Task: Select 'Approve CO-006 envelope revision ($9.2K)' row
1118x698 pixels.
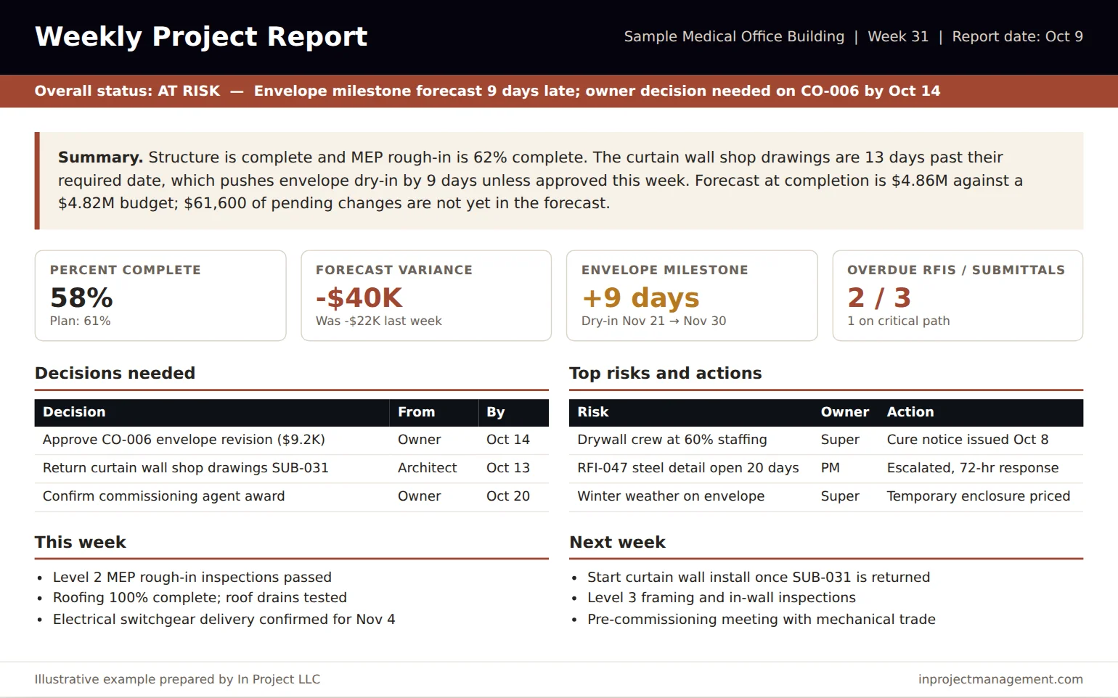Action: click(x=292, y=440)
